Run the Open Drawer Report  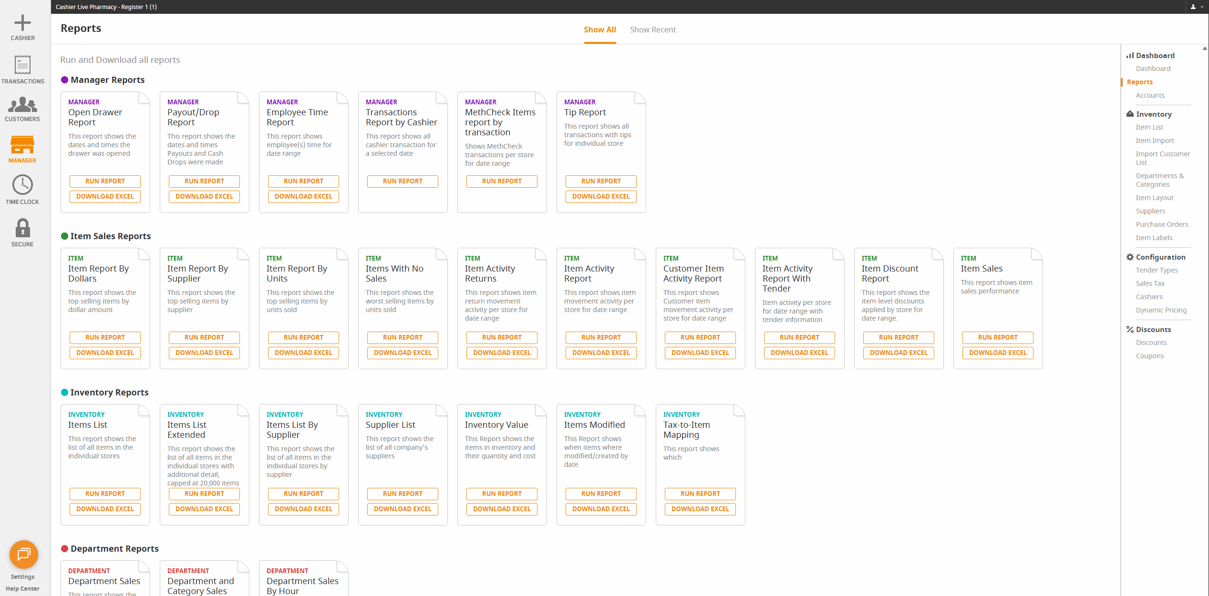click(x=104, y=181)
